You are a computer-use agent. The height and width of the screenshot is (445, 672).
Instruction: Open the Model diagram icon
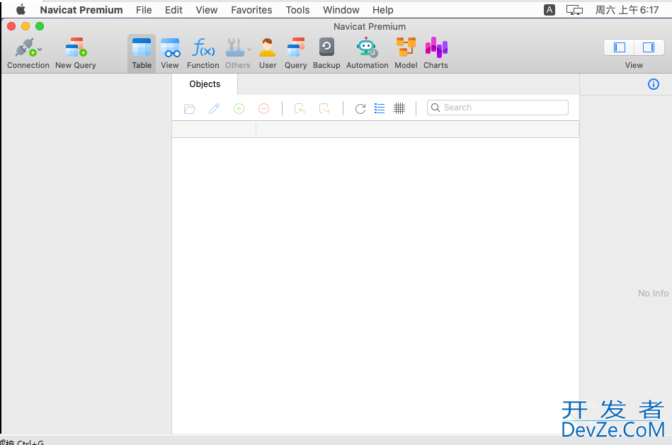[406, 47]
